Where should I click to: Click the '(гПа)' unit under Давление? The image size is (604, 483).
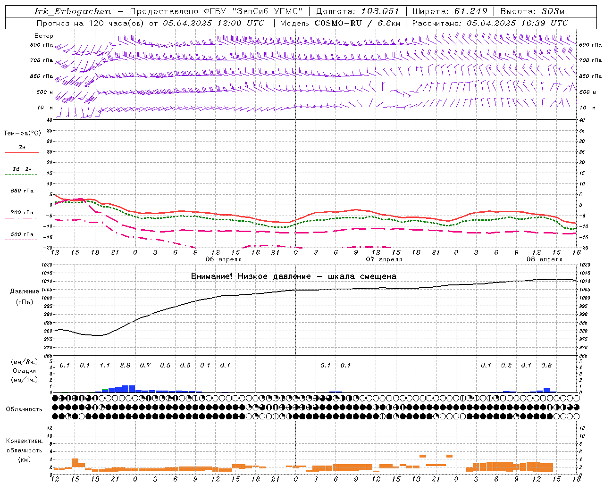coord(25,302)
